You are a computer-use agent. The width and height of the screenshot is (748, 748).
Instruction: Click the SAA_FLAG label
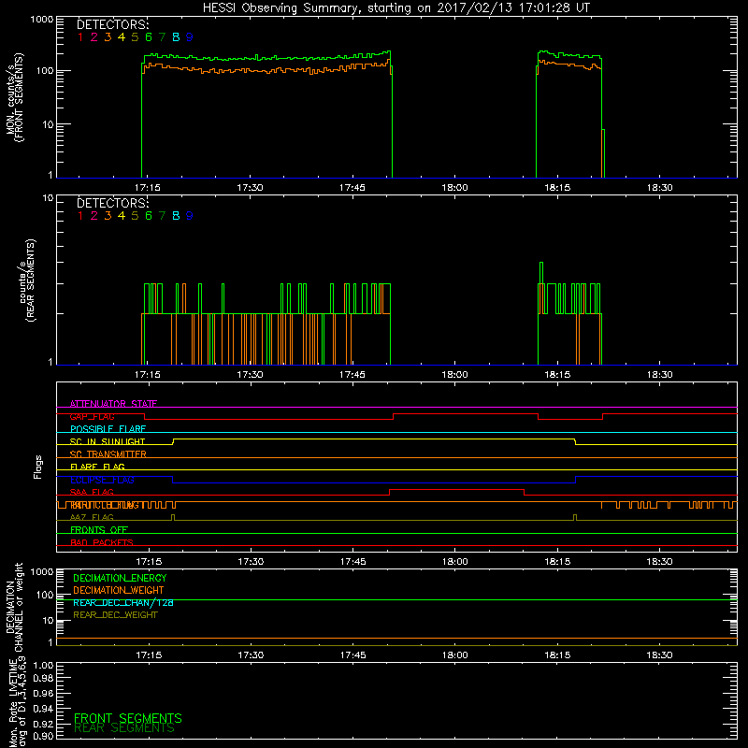pyautogui.click(x=92, y=492)
